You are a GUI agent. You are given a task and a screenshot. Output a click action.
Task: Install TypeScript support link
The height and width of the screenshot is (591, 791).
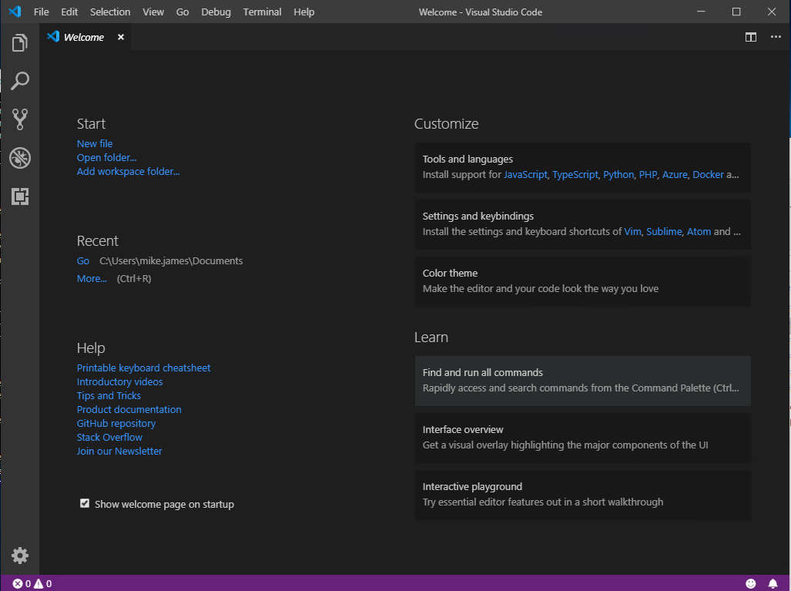pos(575,175)
